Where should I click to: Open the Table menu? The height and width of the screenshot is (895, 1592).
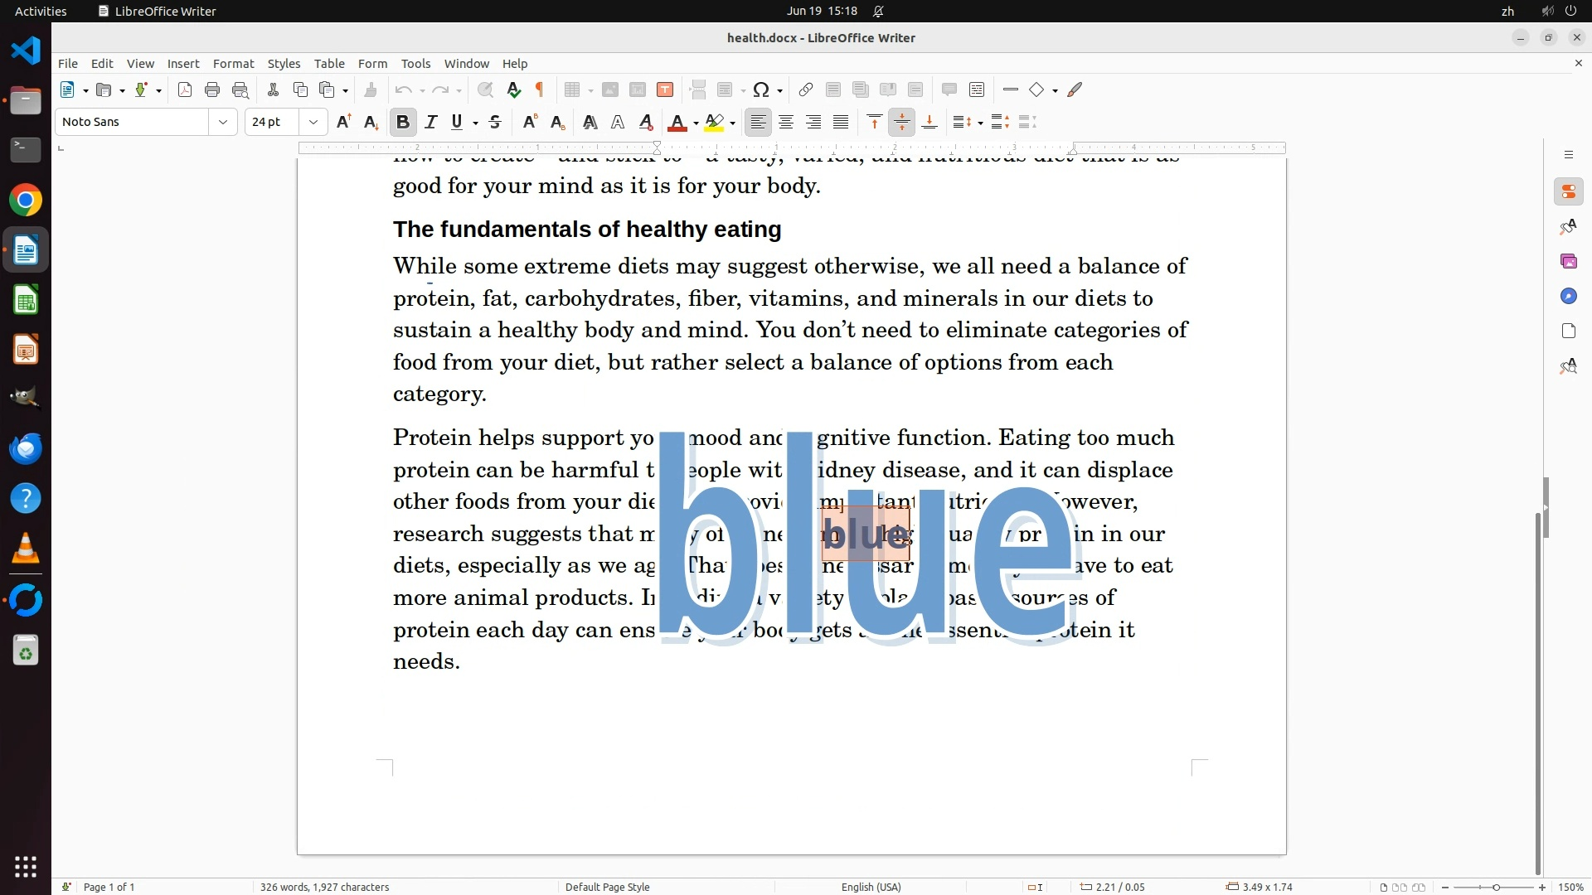(329, 63)
